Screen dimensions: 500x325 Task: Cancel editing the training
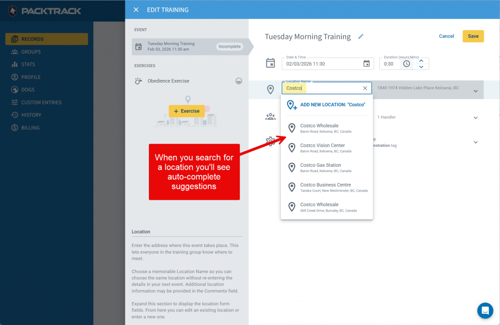[x=446, y=37]
